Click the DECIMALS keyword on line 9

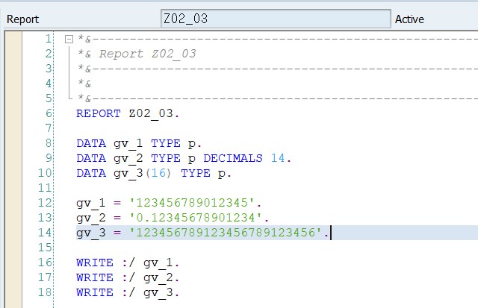pos(233,158)
